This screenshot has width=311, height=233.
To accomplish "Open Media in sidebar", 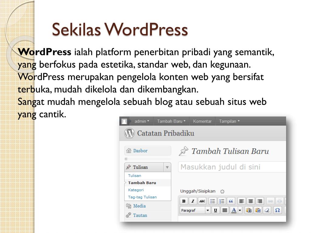I will (x=139, y=206).
